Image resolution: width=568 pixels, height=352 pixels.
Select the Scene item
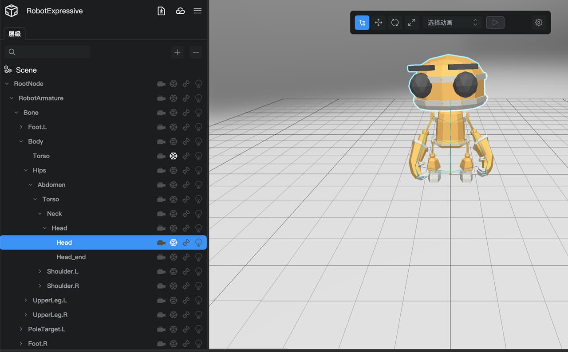coord(26,70)
